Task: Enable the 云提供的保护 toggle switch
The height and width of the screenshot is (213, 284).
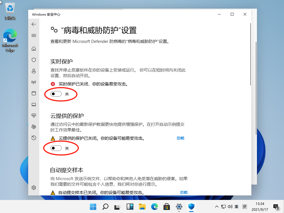Action: pos(56,148)
